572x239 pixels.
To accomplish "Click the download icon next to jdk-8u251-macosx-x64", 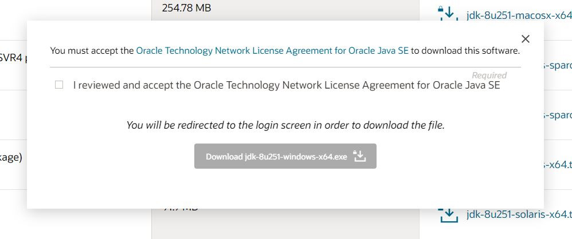I will click(x=448, y=13).
